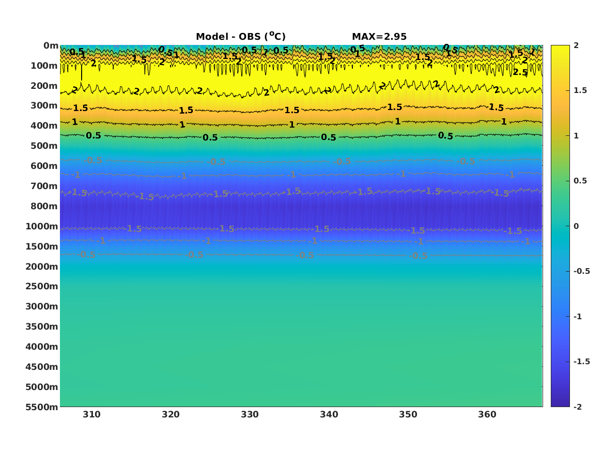Image resolution: width=603 pixels, height=452 pixels.
Task: Click the "200m" depth tick label
Action: click(44, 86)
